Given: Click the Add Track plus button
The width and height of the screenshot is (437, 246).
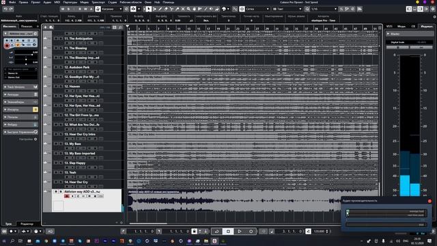Looking at the screenshot, I should tap(46, 27).
